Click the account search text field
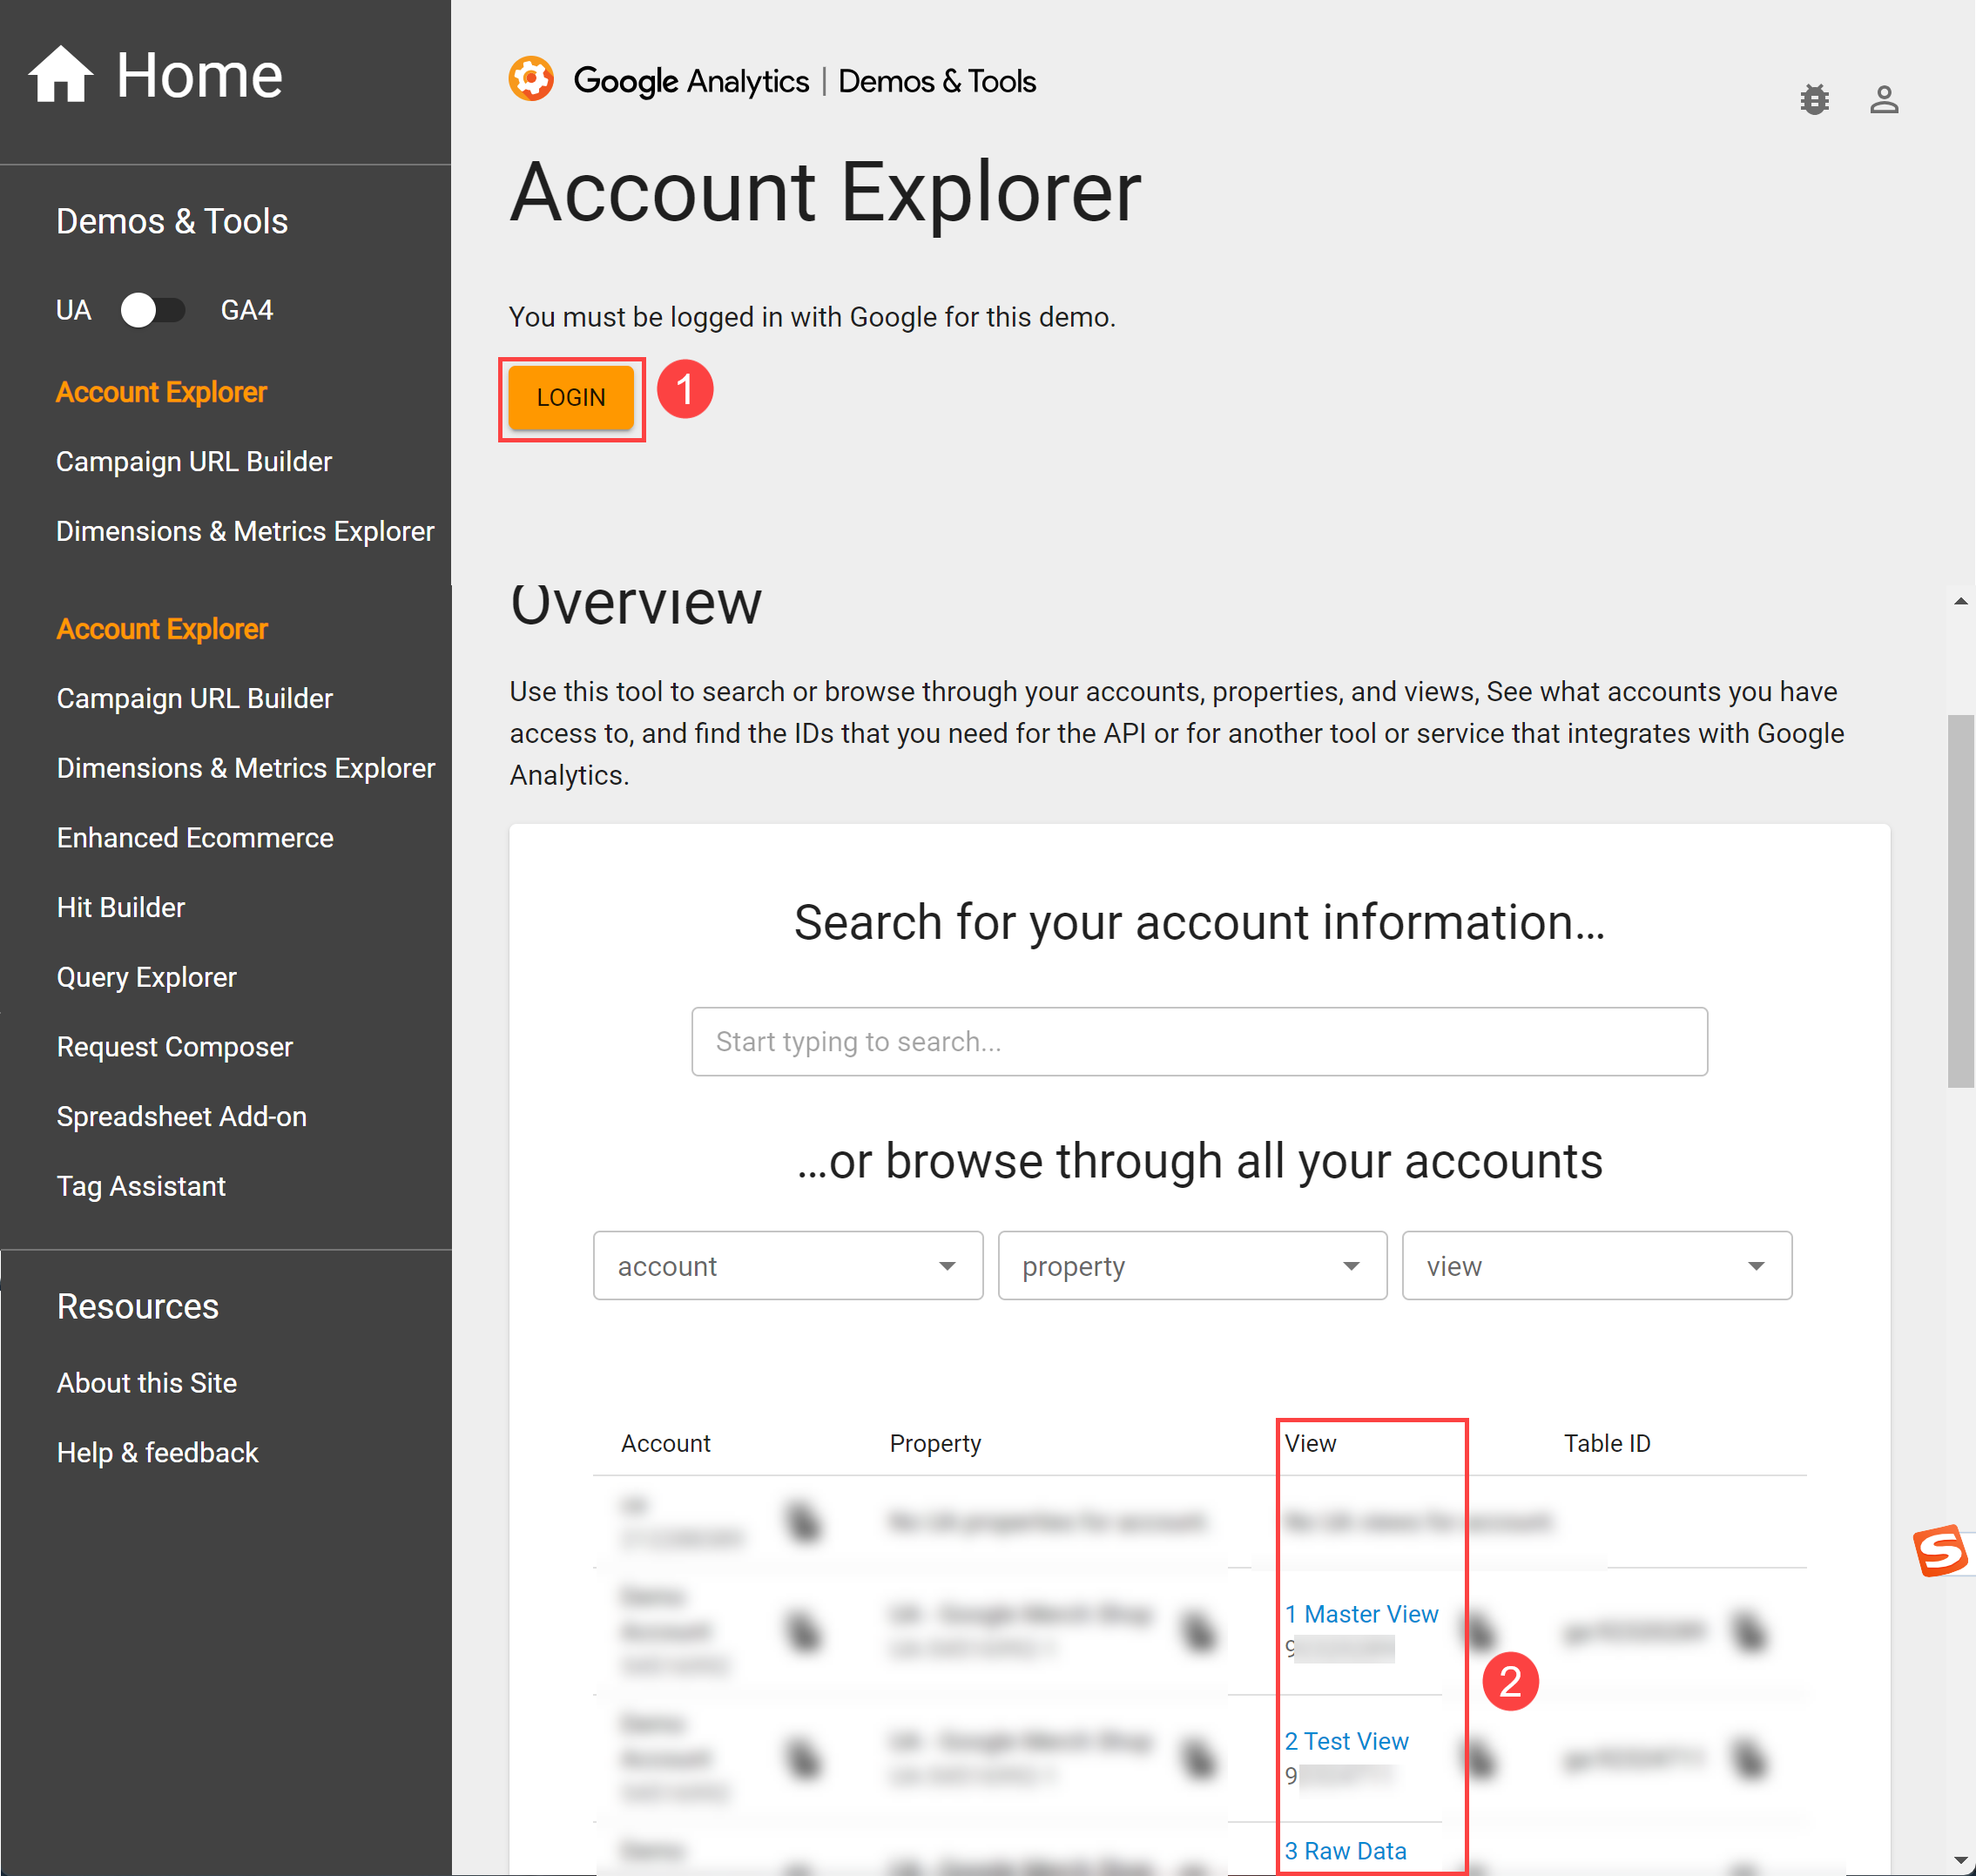 1198,1041
